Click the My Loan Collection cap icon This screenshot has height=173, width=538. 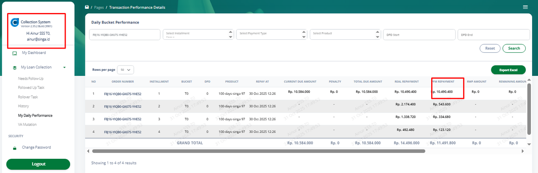coord(15,67)
